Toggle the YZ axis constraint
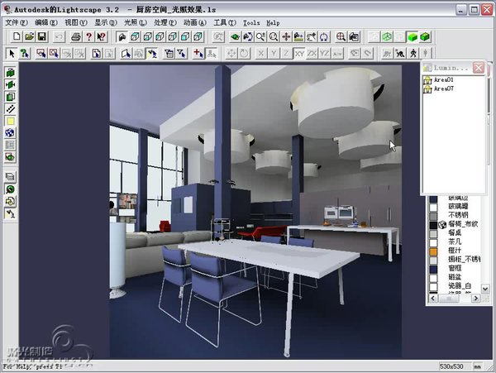This screenshot has height=373, width=496. click(324, 53)
